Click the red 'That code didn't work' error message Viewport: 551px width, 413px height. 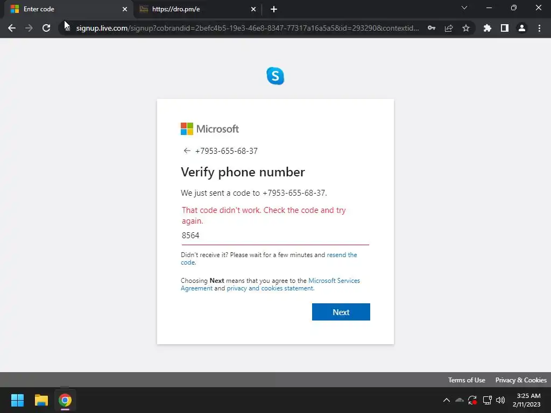click(x=264, y=215)
